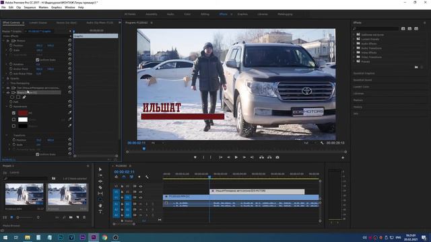431x242 pixels.
Task: Expand the Time Remapping group
Action: pyautogui.click(x=3, y=83)
